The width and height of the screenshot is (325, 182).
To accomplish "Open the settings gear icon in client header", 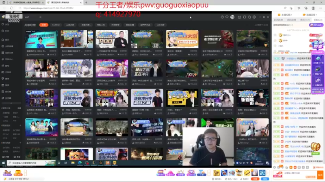I will 254,17.
